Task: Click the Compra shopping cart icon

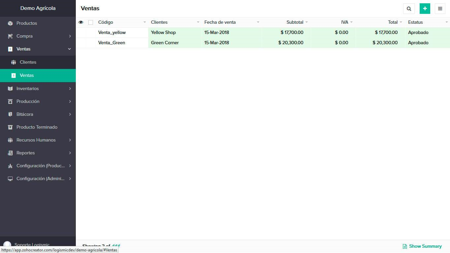Action: click(10, 36)
